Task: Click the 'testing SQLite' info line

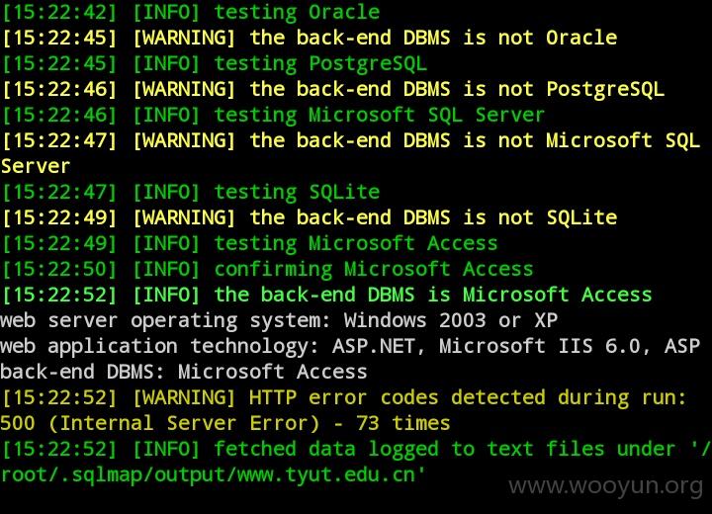Action: (x=191, y=192)
